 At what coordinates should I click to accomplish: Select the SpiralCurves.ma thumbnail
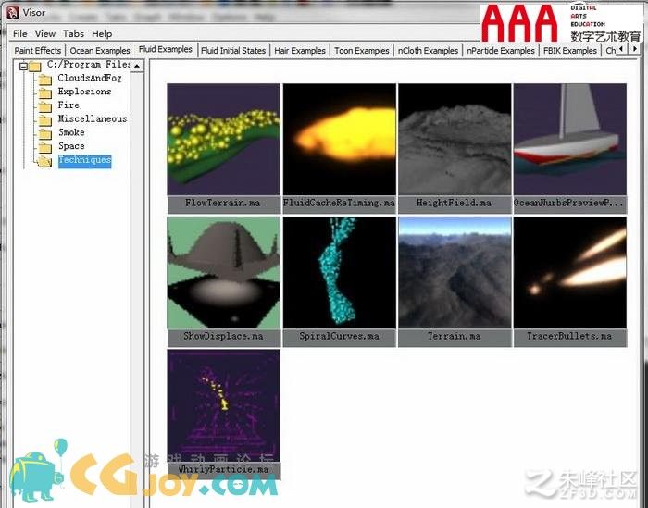[340, 273]
